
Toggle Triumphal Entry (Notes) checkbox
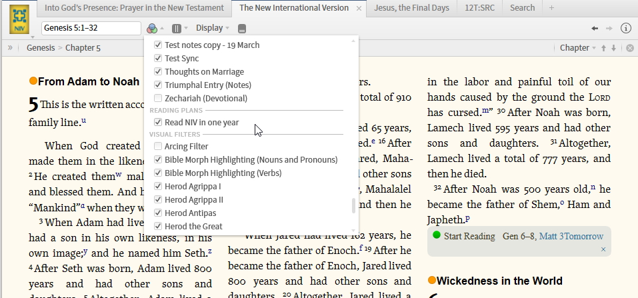pos(158,85)
